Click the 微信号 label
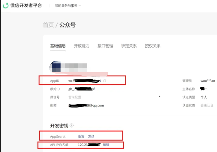The height and width of the screenshot is (152, 217). tap(55, 97)
